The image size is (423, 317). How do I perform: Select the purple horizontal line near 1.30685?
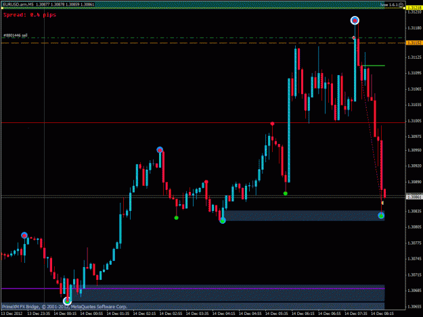[193, 289]
